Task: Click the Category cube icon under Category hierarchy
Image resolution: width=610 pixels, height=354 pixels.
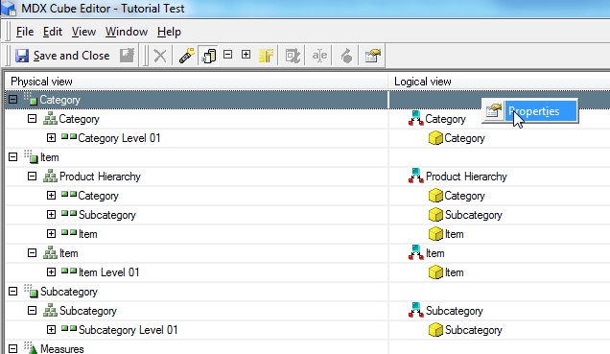Action: (435, 138)
